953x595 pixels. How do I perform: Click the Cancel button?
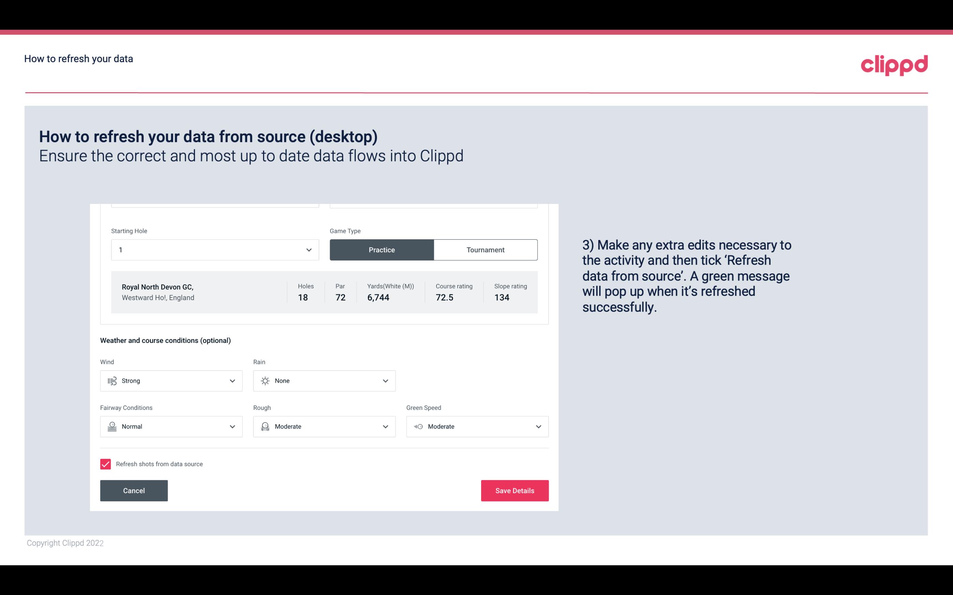point(134,490)
